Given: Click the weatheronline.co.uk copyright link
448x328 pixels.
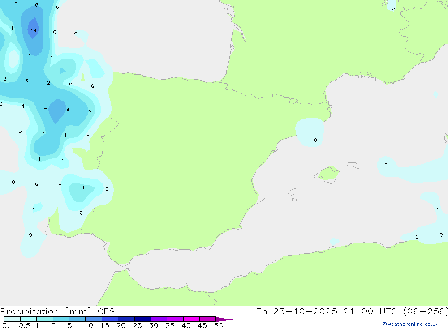Looking at the screenshot, I should 410,324.
